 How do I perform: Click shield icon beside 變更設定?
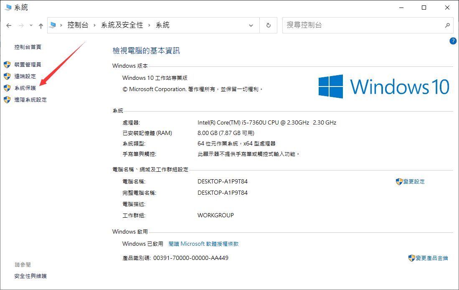[x=399, y=182]
